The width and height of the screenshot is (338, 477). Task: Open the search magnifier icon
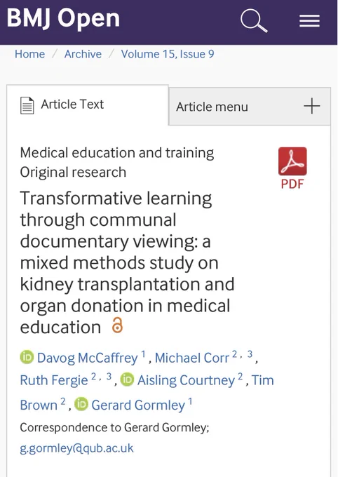(254, 20)
